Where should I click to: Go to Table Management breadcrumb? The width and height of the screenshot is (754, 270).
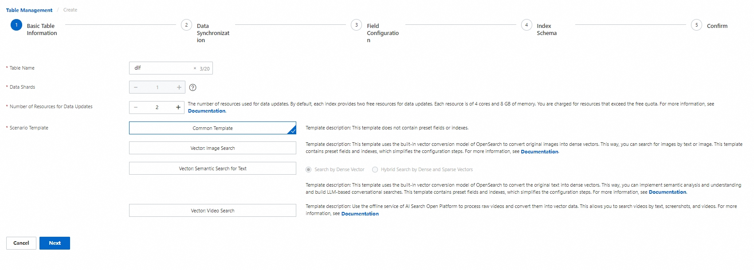click(x=29, y=10)
